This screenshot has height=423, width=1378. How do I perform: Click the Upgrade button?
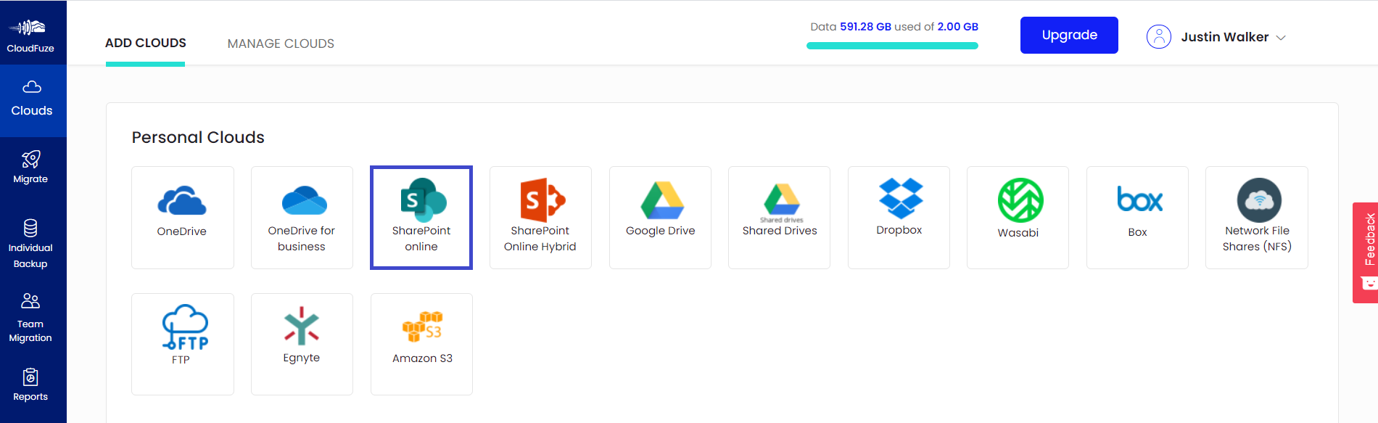[1069, 35]
